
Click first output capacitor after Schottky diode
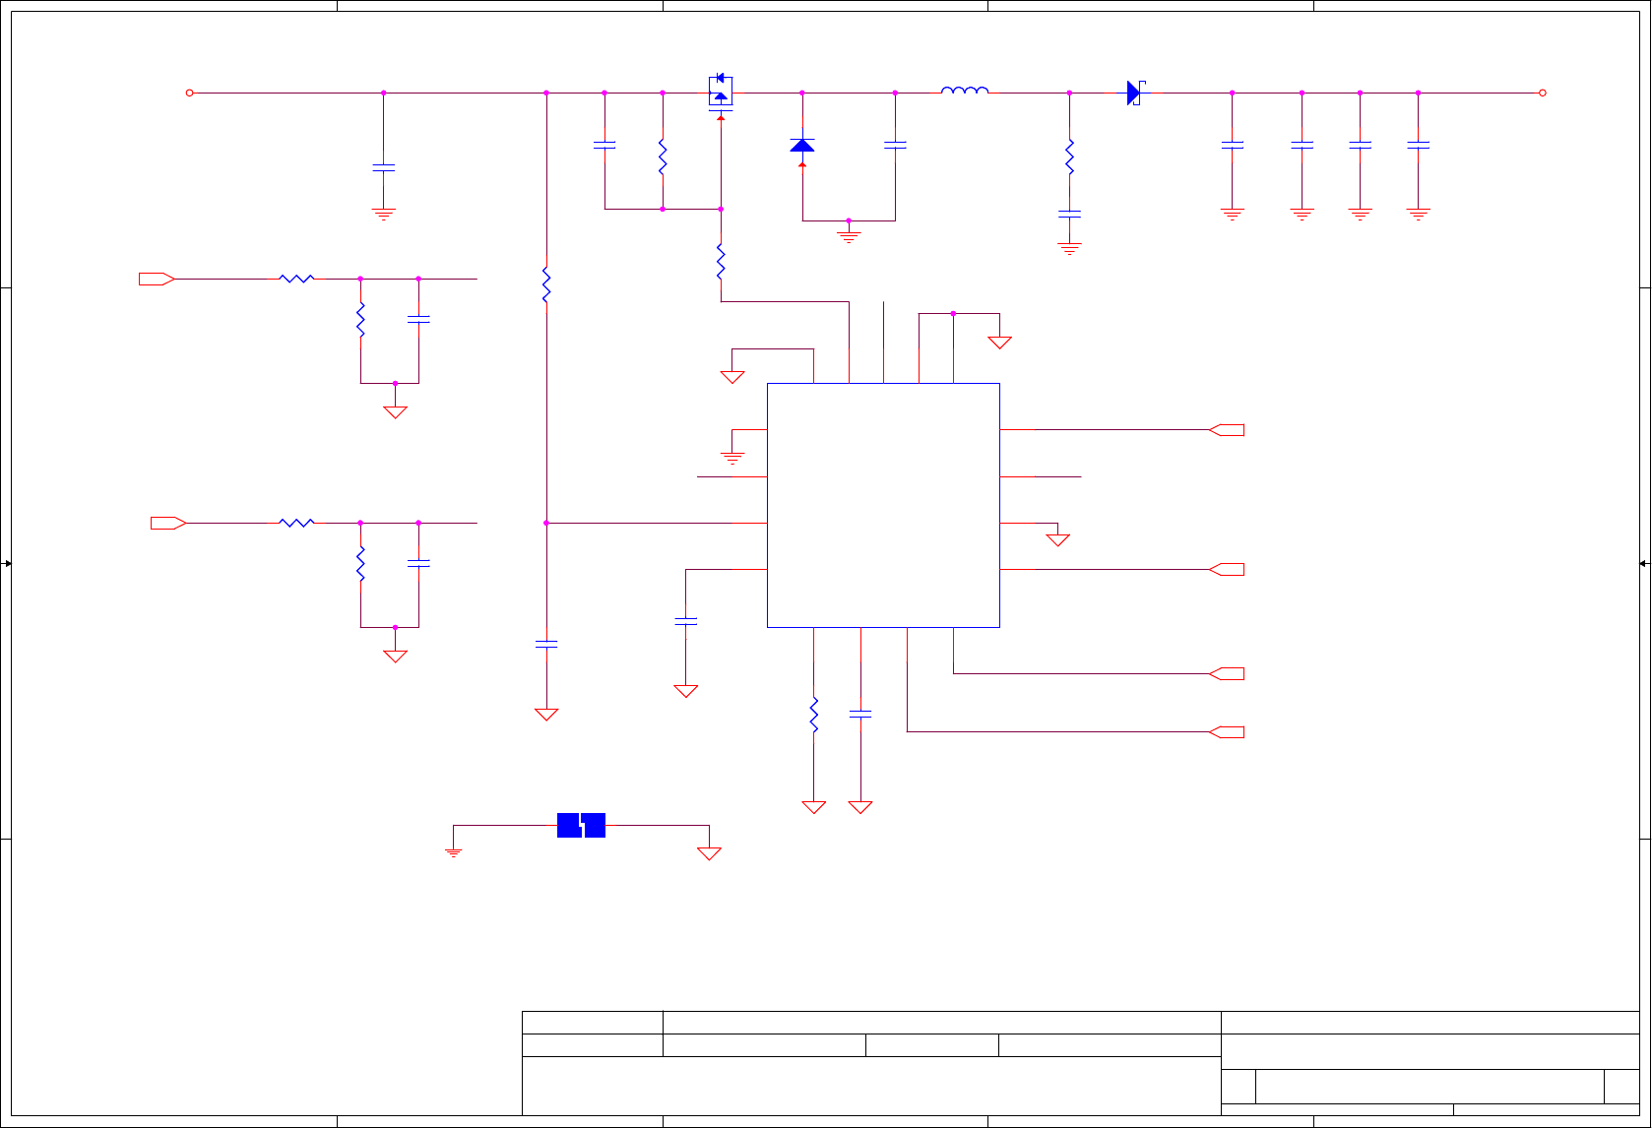pos(1233,145)
